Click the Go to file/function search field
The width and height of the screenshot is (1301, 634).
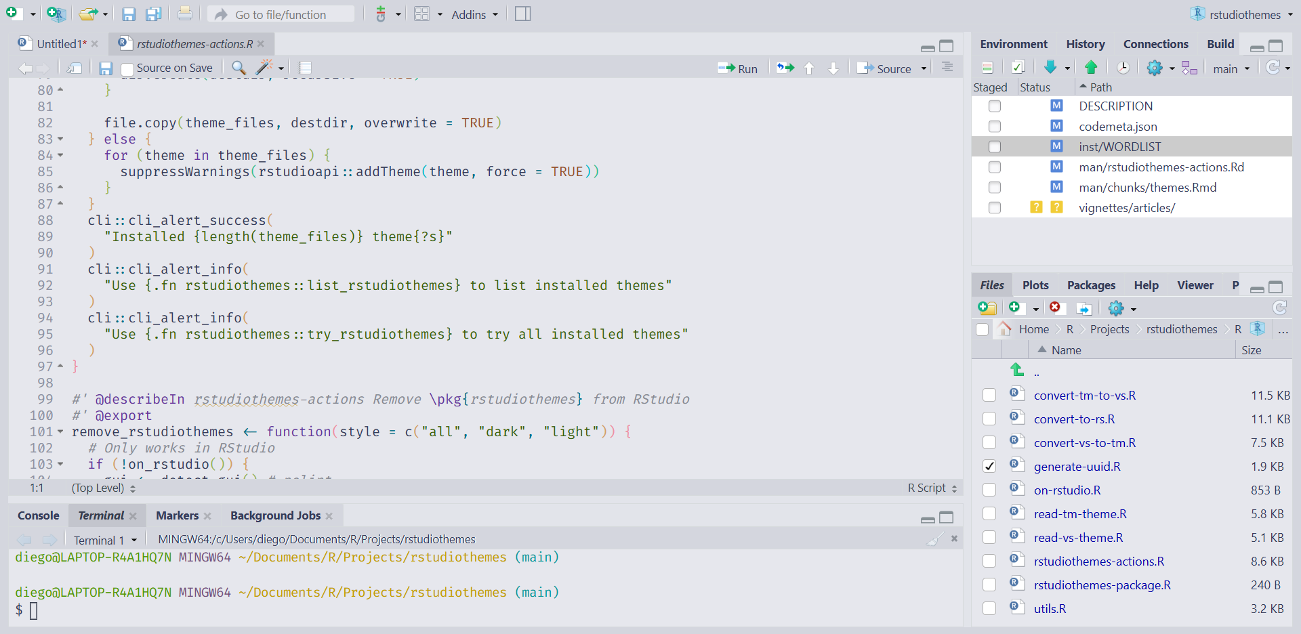(281, 15)
